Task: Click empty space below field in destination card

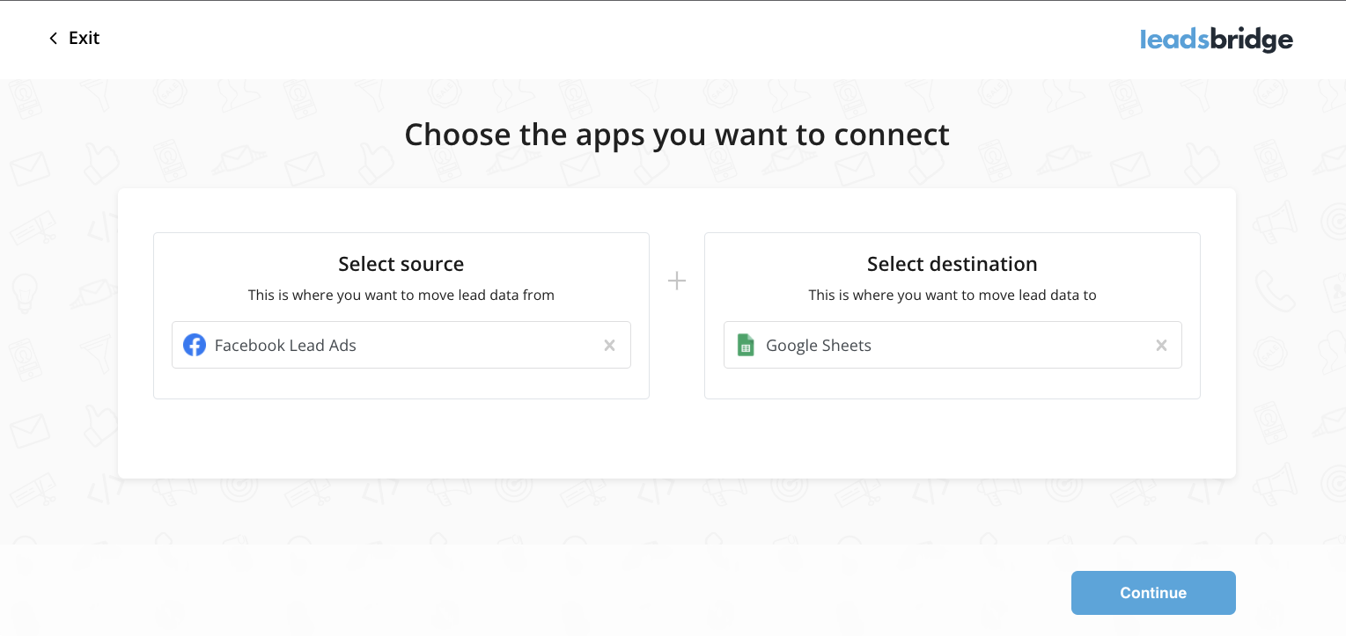Action: [x=952, y=384]
